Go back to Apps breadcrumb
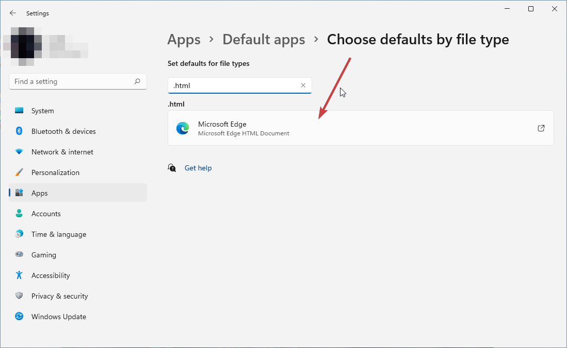 point(184,39)
